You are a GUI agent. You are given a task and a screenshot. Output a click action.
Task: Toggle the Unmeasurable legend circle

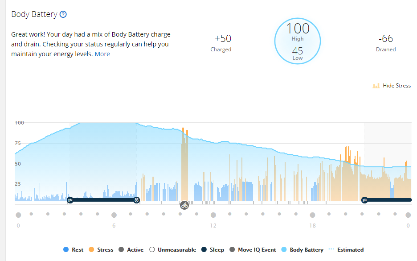click(x=152, y=249)
